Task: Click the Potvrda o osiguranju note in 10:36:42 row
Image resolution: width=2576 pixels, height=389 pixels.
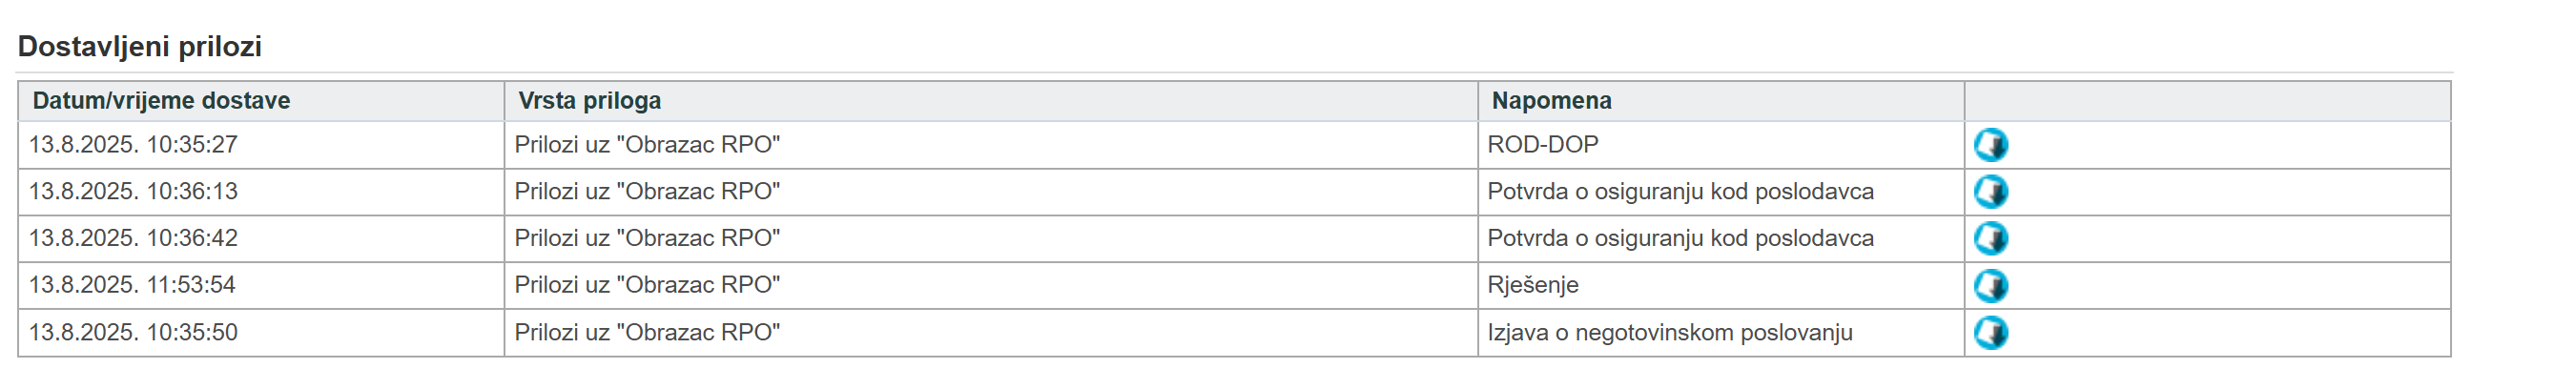Action: (x=1680, y=239)
